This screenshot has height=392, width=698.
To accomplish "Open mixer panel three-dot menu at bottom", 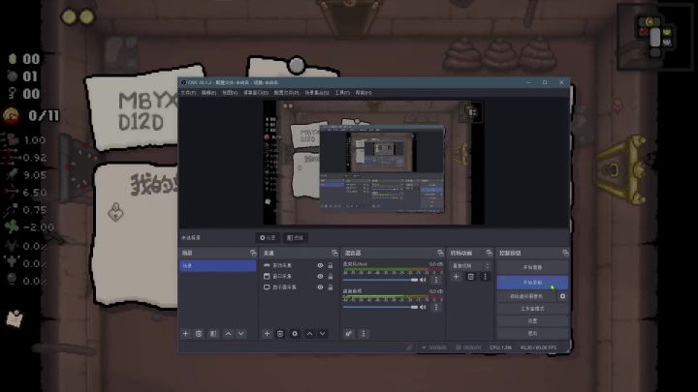I will (x=364, y=333).
